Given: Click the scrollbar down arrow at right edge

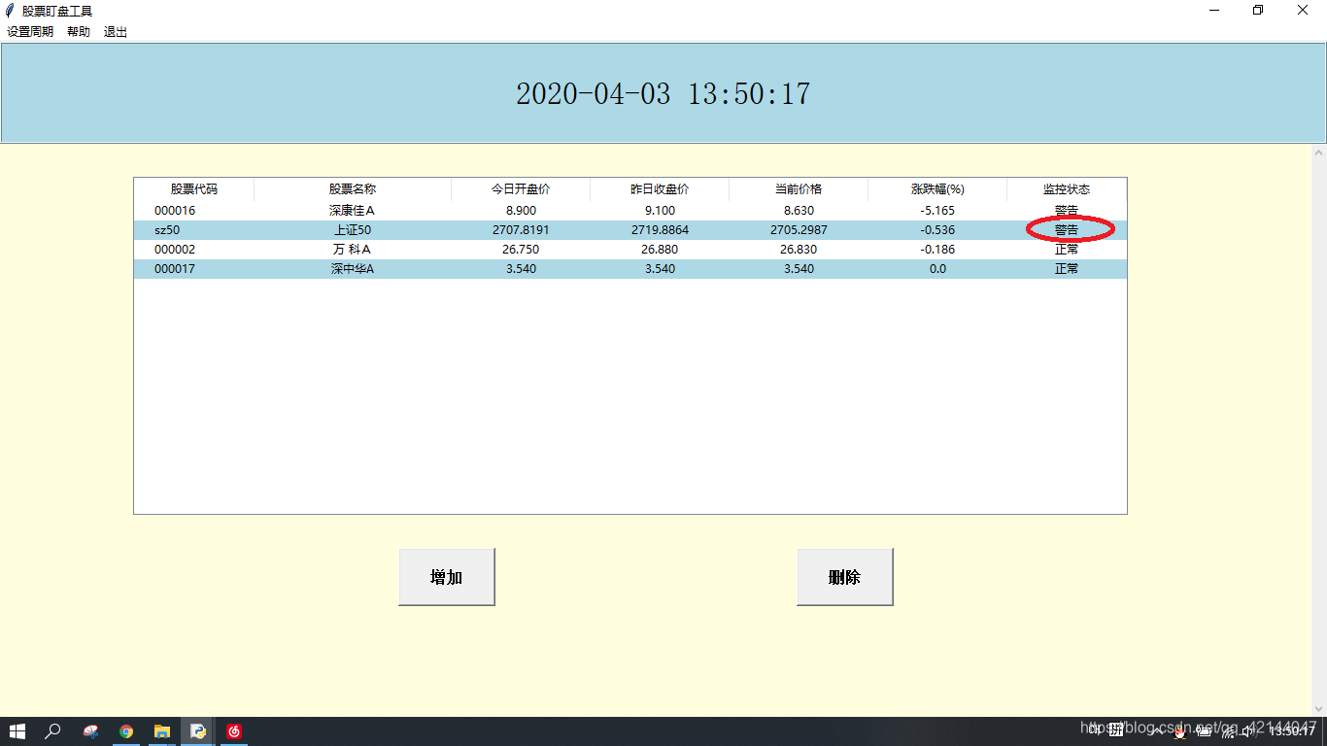Looking at the screenshot, I should [1318, 709].
